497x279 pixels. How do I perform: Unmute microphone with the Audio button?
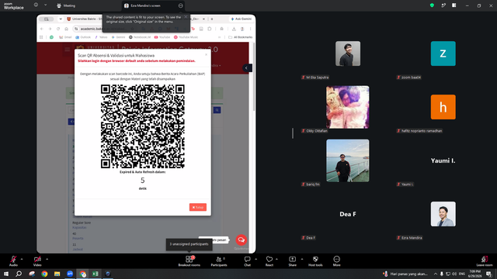tap(13, 261)
